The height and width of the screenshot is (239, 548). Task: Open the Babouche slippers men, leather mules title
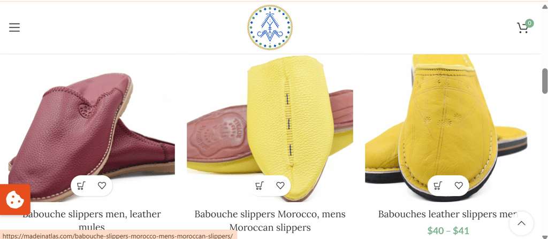point(92,220)
